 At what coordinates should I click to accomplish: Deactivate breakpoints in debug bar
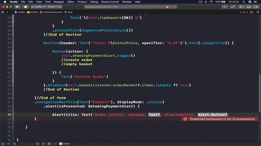9,144
